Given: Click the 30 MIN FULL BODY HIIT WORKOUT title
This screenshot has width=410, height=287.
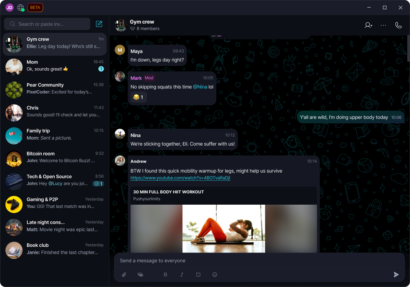Looking at the screenshot, I should point(168,192).
